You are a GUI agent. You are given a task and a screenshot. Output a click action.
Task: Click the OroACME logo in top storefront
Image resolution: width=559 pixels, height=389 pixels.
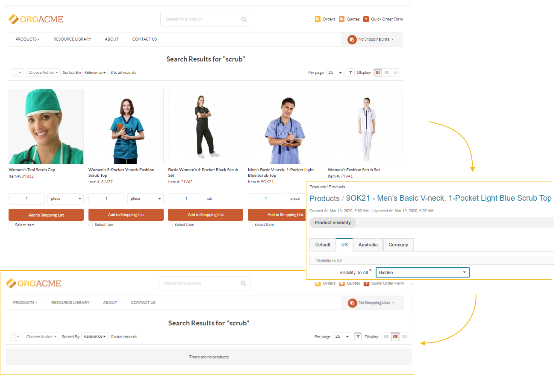coord(36,19)
